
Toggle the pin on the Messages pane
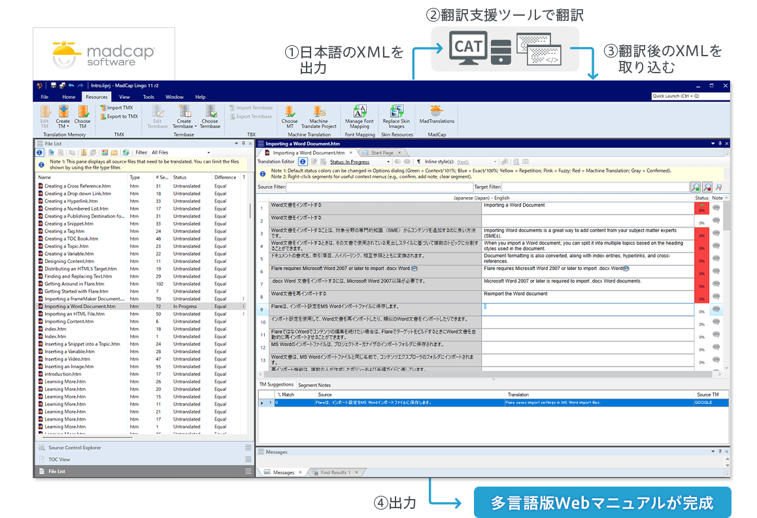(x=720, y=451)
